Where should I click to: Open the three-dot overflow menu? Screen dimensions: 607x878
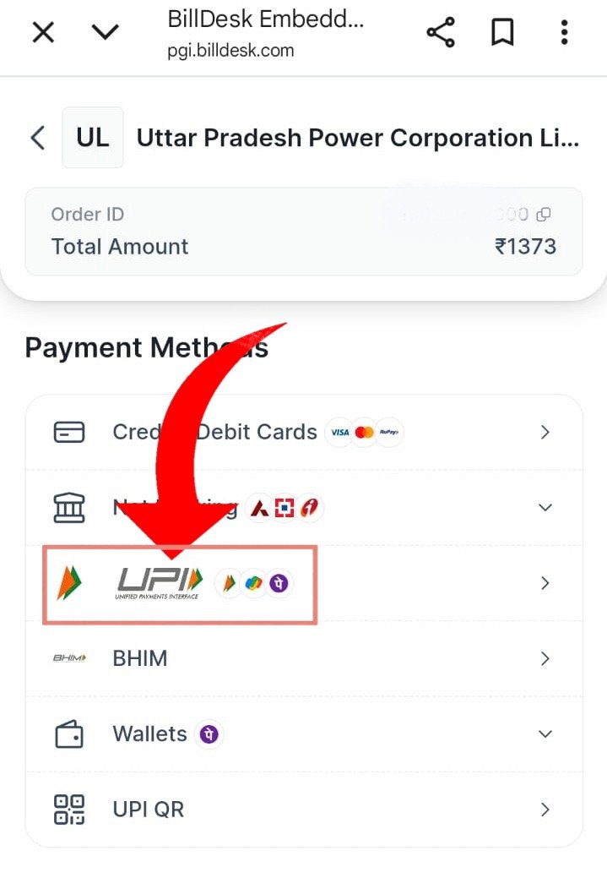click(x=564, y=33)
